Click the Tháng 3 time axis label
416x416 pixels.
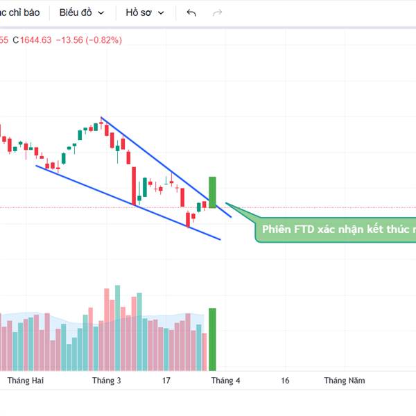click(x=106, y=381)
